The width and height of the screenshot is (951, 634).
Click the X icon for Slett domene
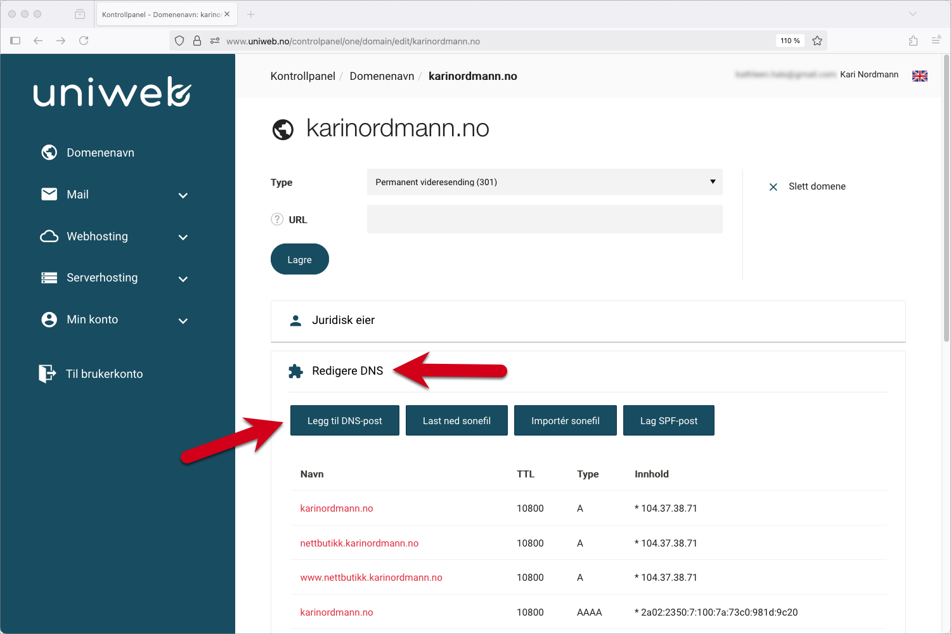[x=773, y=187]
